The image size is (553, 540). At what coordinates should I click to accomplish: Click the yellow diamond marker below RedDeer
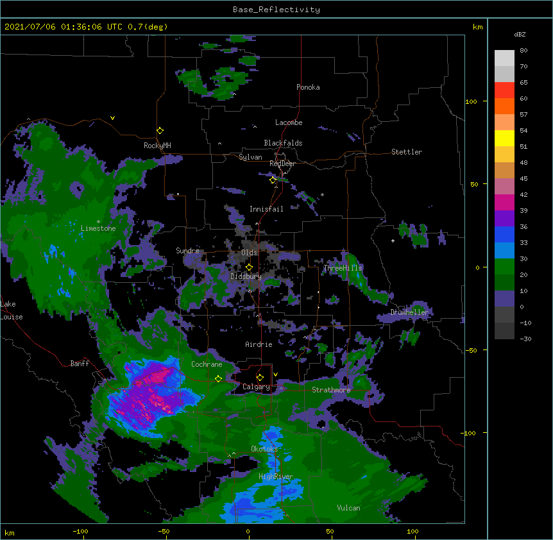point(273,180)
